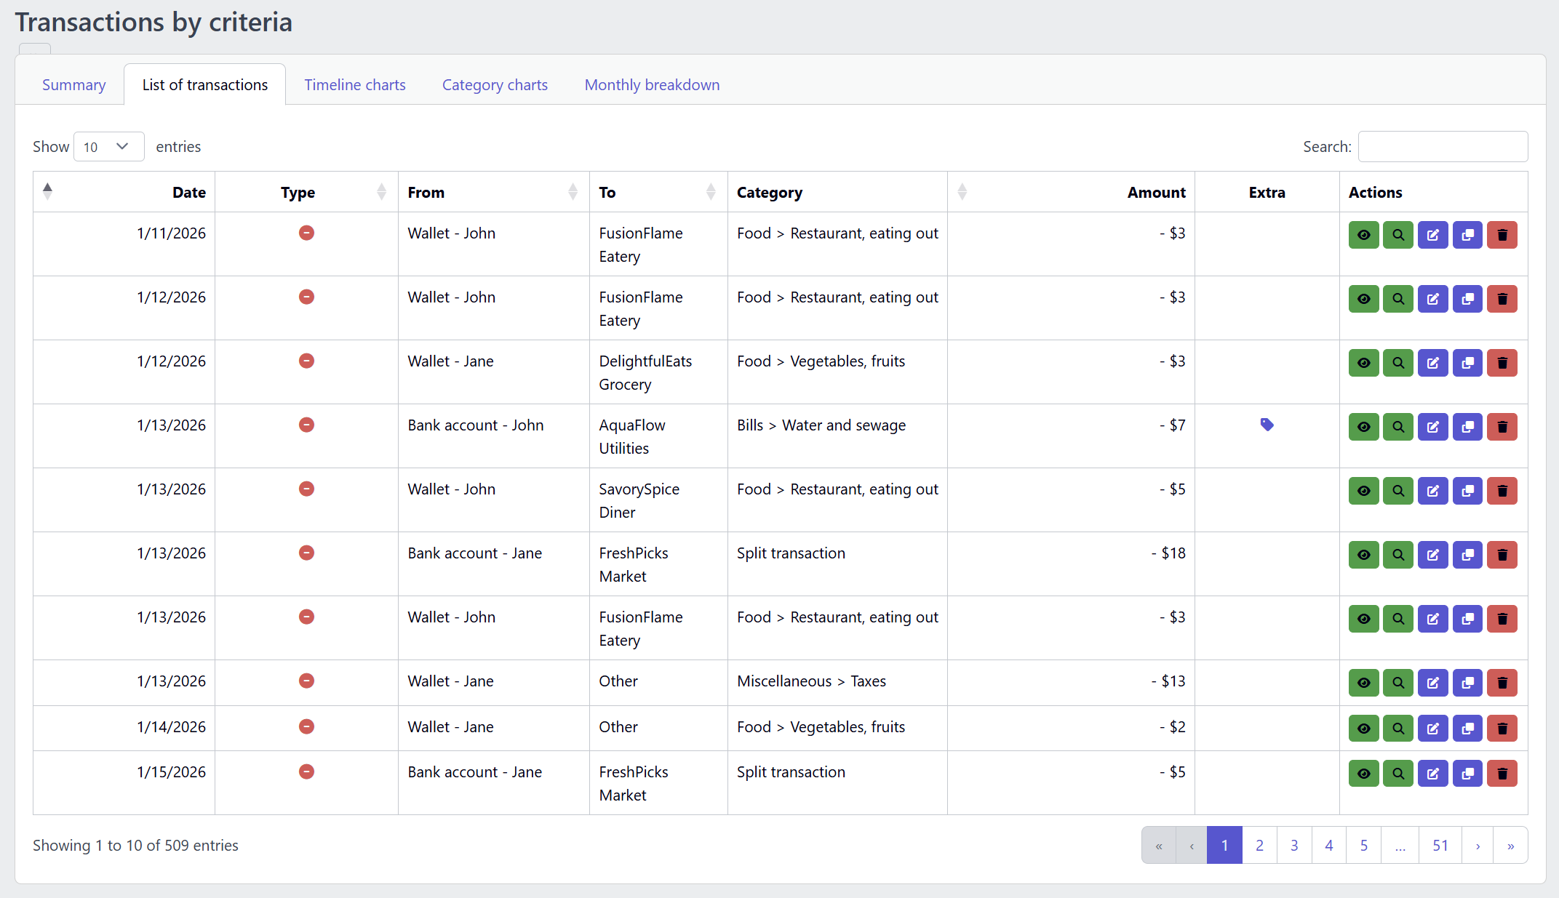View the 1/13/2026 FreshPicks Market transaction
The width and height of the screenshot is (1559, 898).
(1363, 555)
